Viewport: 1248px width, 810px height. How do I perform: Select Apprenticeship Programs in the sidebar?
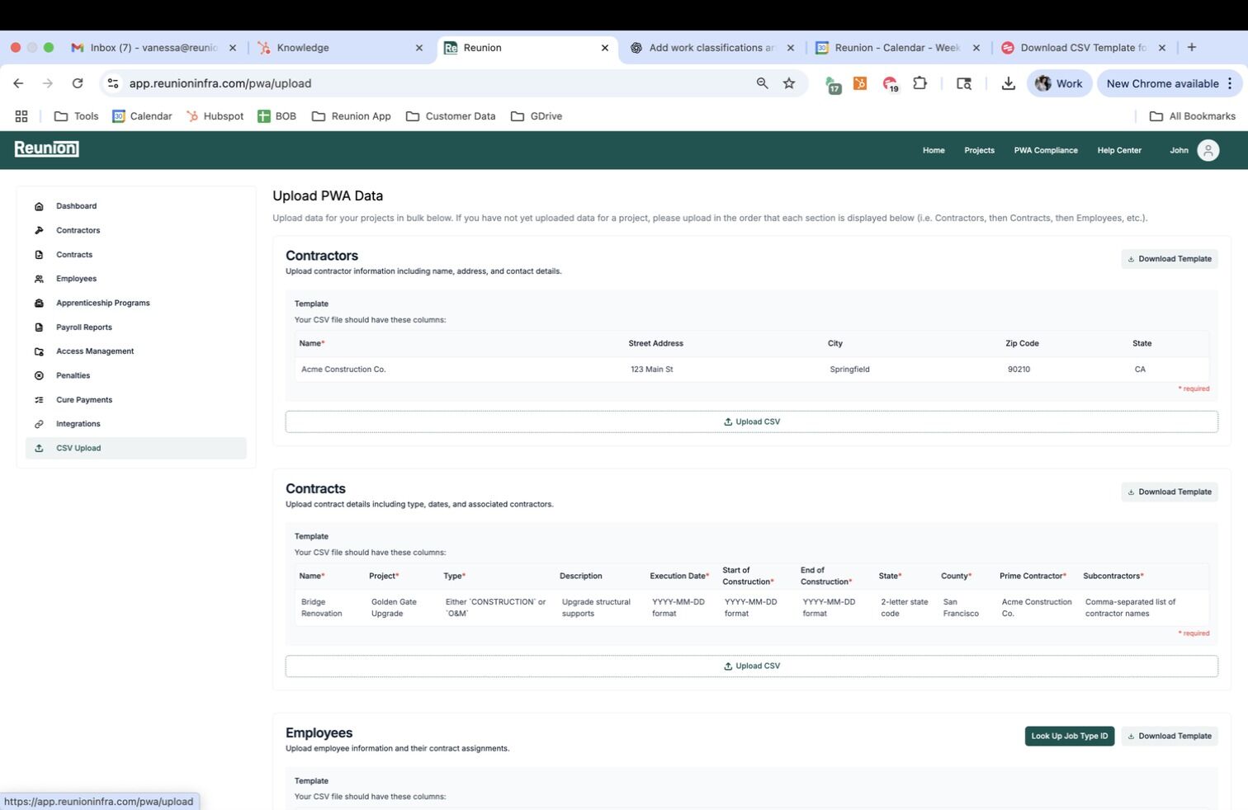102,303
